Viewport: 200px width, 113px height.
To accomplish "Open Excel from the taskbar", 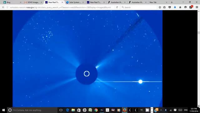I will tap(90, 110).
